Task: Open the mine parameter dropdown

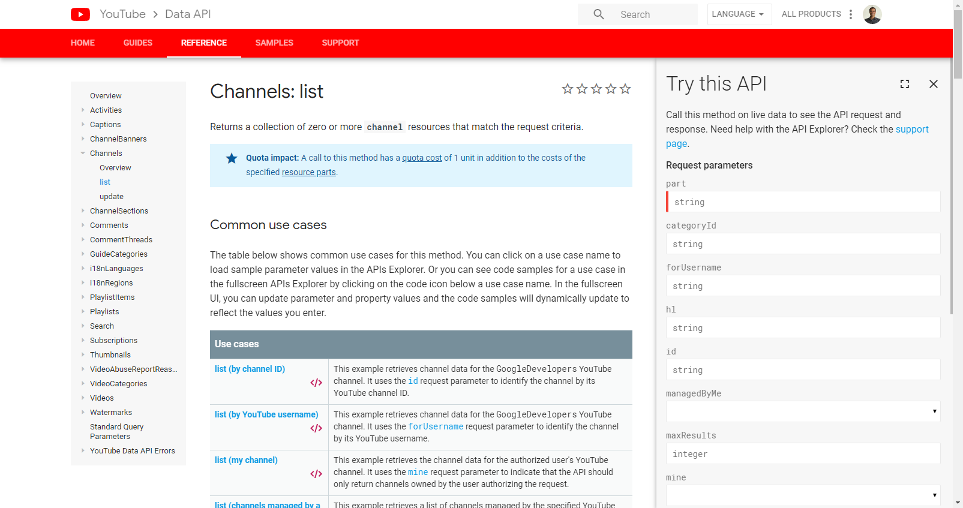Action: 803,495
